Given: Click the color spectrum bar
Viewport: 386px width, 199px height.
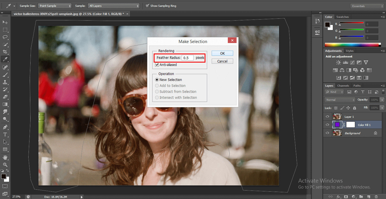Looking at the screenshot, I should pos(351,45).
